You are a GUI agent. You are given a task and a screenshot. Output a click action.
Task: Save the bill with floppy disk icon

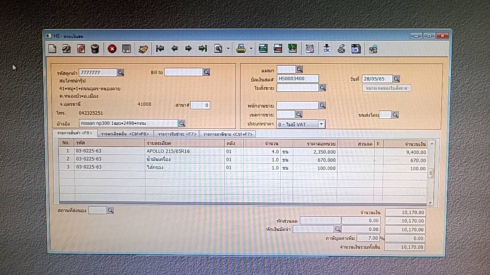pyautogui.click(x=126, y=49)
